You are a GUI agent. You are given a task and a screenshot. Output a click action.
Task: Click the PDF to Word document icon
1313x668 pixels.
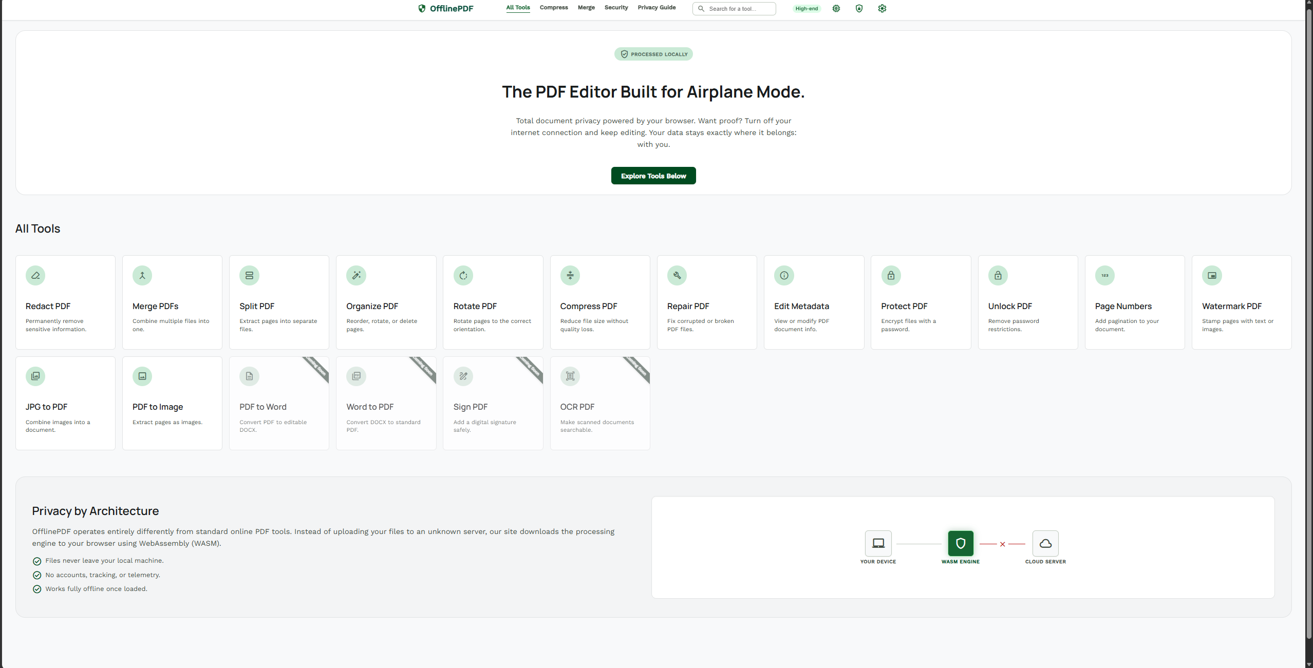tap(249, 376)
